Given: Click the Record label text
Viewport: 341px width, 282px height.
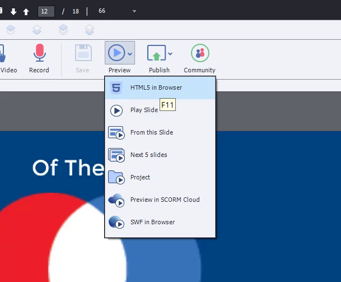Looking at the screenshot, I should pos(39,70).
